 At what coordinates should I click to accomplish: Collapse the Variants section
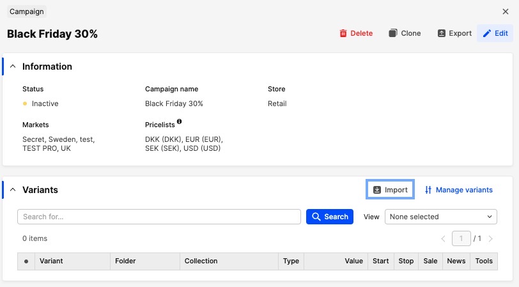click(x=13, y=190)
